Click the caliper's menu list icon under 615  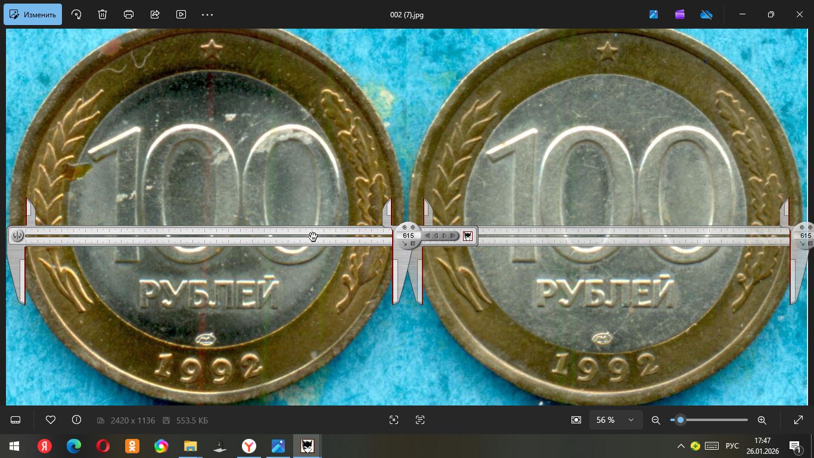coord(412,244)
